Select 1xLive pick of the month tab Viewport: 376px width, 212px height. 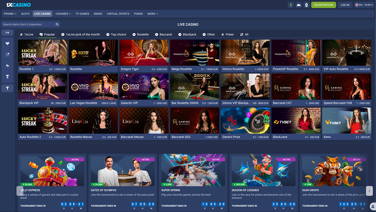[x=81, y=35]
